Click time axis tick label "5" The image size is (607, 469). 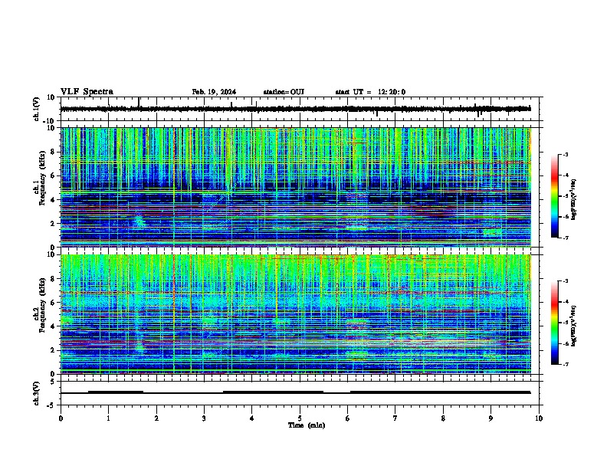300,418
